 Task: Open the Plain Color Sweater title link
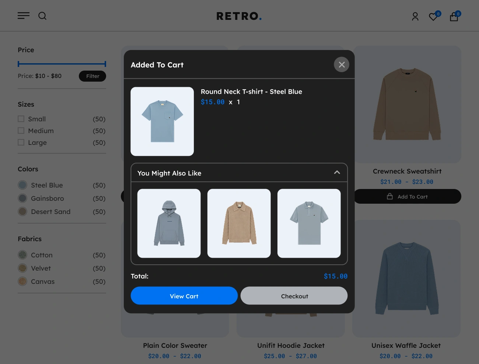[x=175, y=346]
